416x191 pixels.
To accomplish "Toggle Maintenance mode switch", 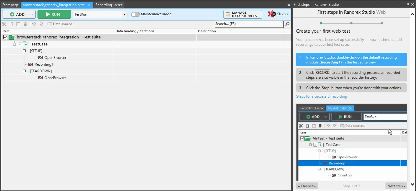I will (x=135, y=14).
